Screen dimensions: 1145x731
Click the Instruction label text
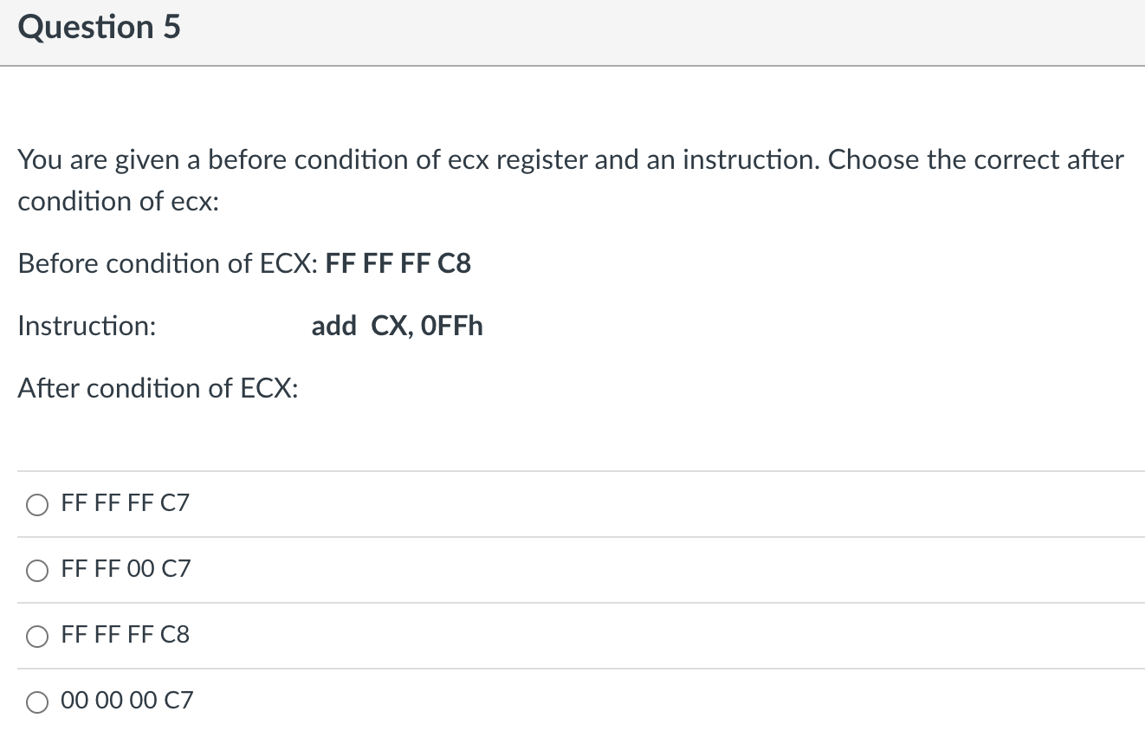[x=87, y=326]
